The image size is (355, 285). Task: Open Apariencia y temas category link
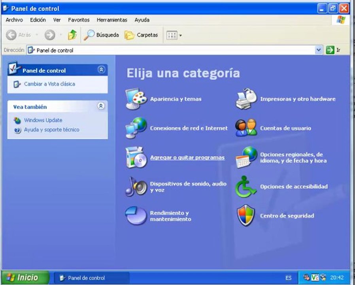(176, 99)
